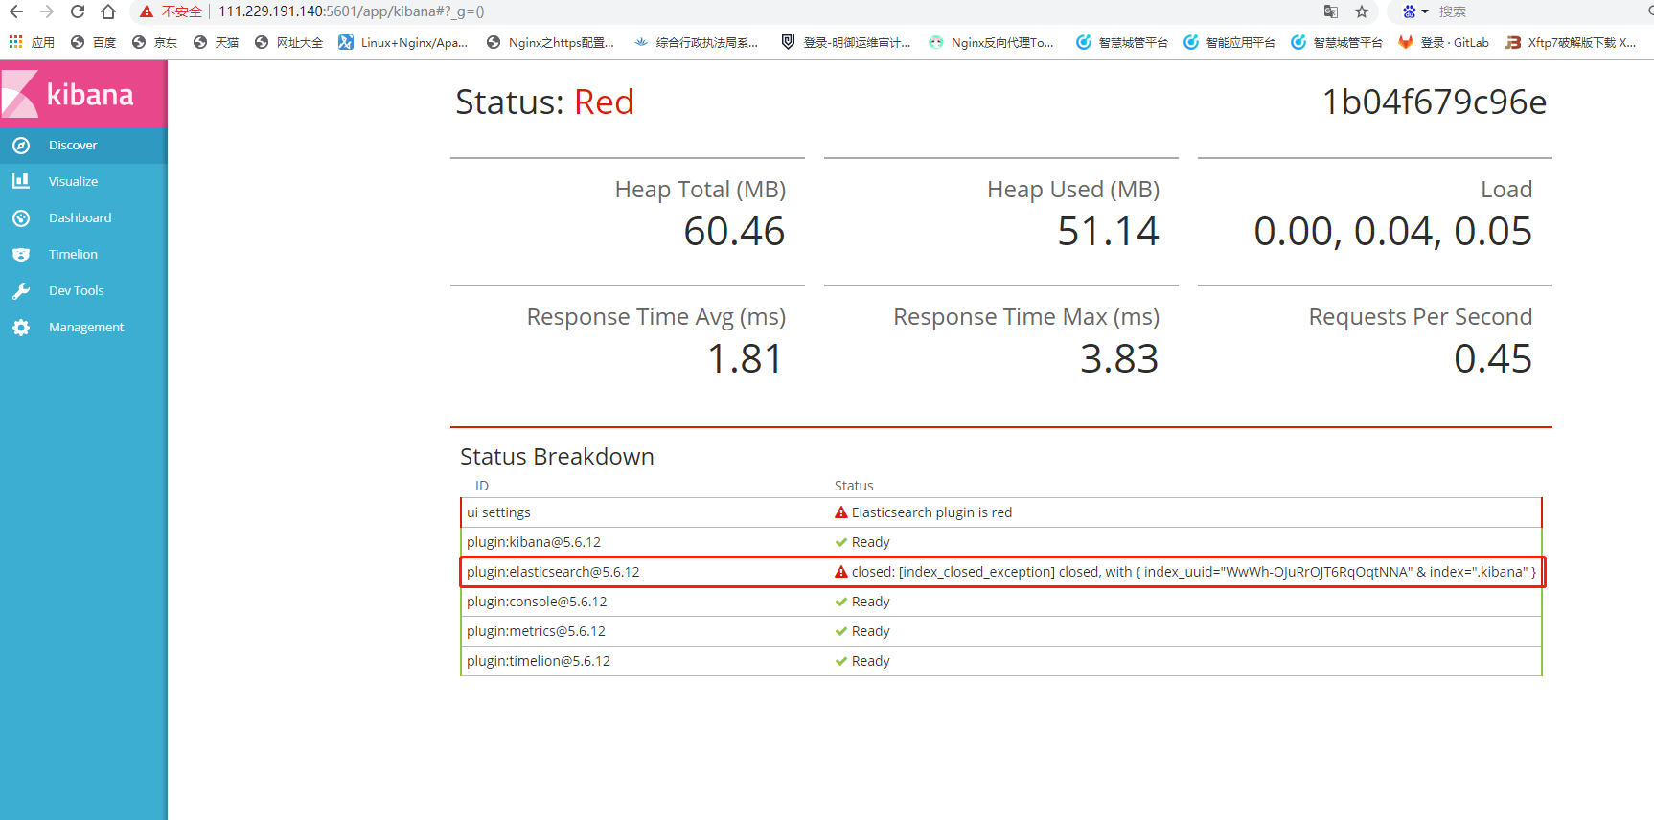Open 网址大全 bookmark
This screenshot has height=820, width=1654.
(x=288, y=42)
